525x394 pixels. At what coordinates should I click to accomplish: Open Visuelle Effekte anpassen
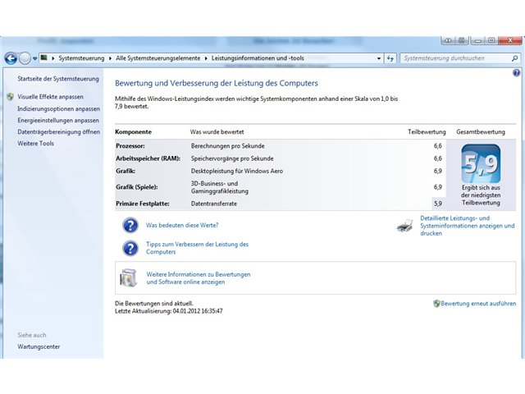50,97
